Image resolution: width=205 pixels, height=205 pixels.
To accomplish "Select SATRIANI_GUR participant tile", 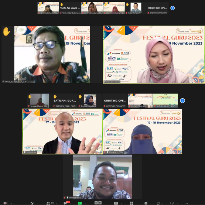I will [x=65, y=100].
